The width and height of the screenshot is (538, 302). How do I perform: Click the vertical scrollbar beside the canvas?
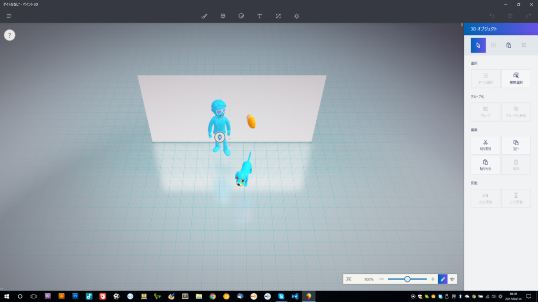(462, 25)
